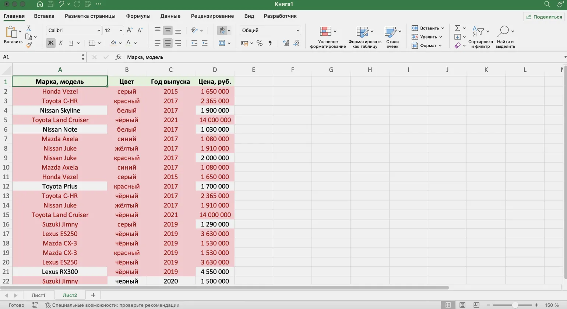Open Find and Select (Найти и выделить)
Screen dimensions: 567x309
pyautogui.click(x=505, y=37)
